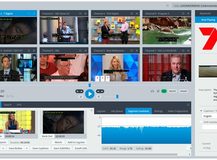Viewport: 217px width, 160px height.
Task: Maximize the QUEBEC CBVT-DT tile
Action: click(x=29, y=51)
